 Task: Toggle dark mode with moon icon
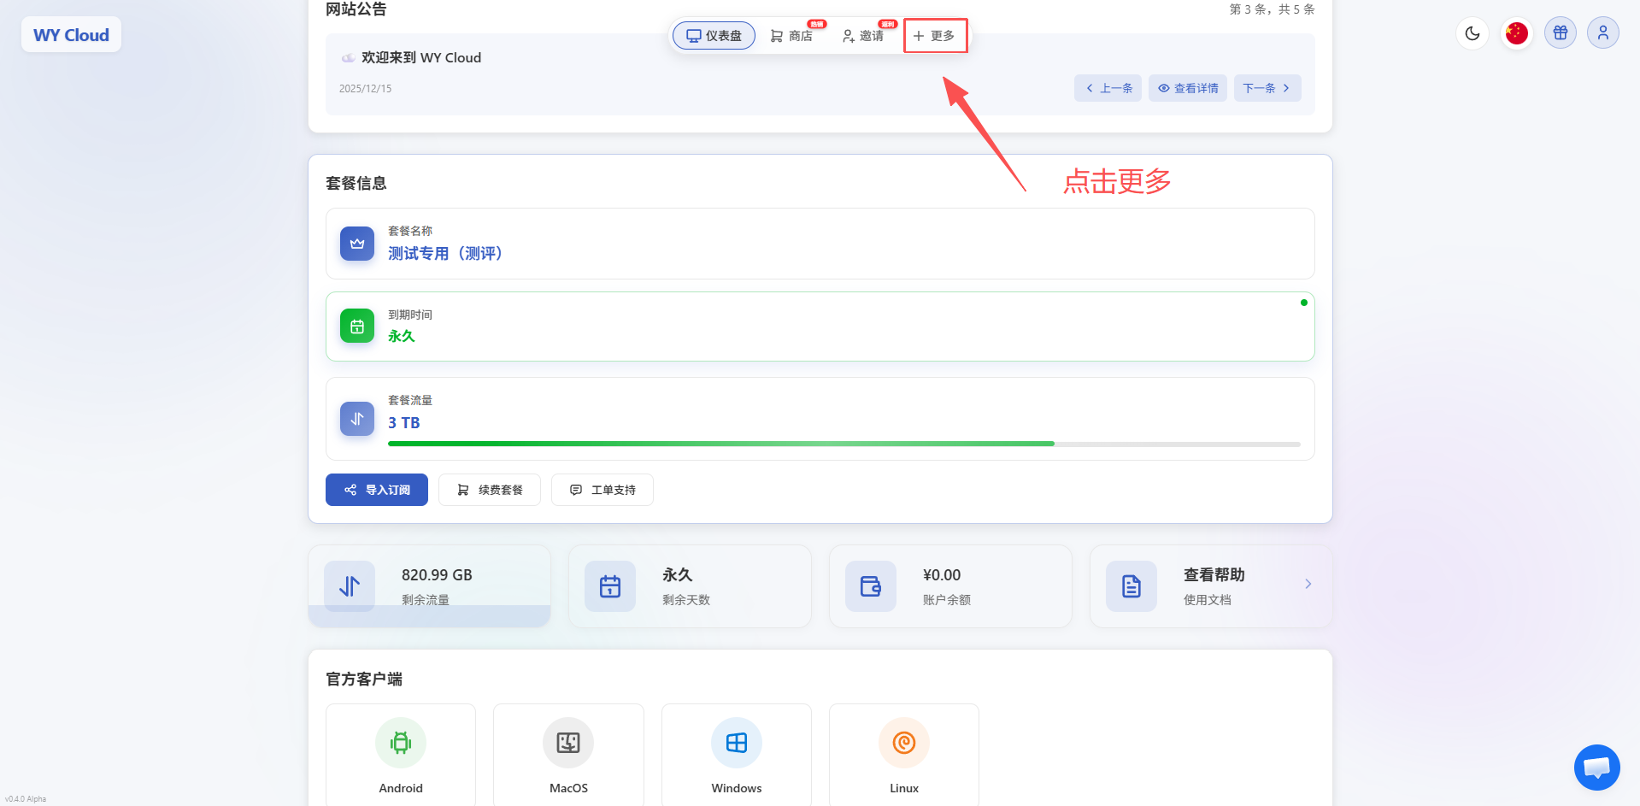click(x=1472, y=33)
